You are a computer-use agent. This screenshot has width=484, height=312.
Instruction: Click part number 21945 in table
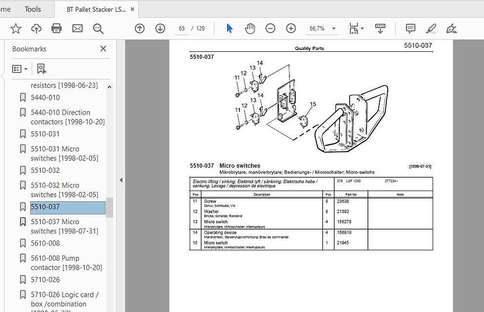(x=343, y=243)
